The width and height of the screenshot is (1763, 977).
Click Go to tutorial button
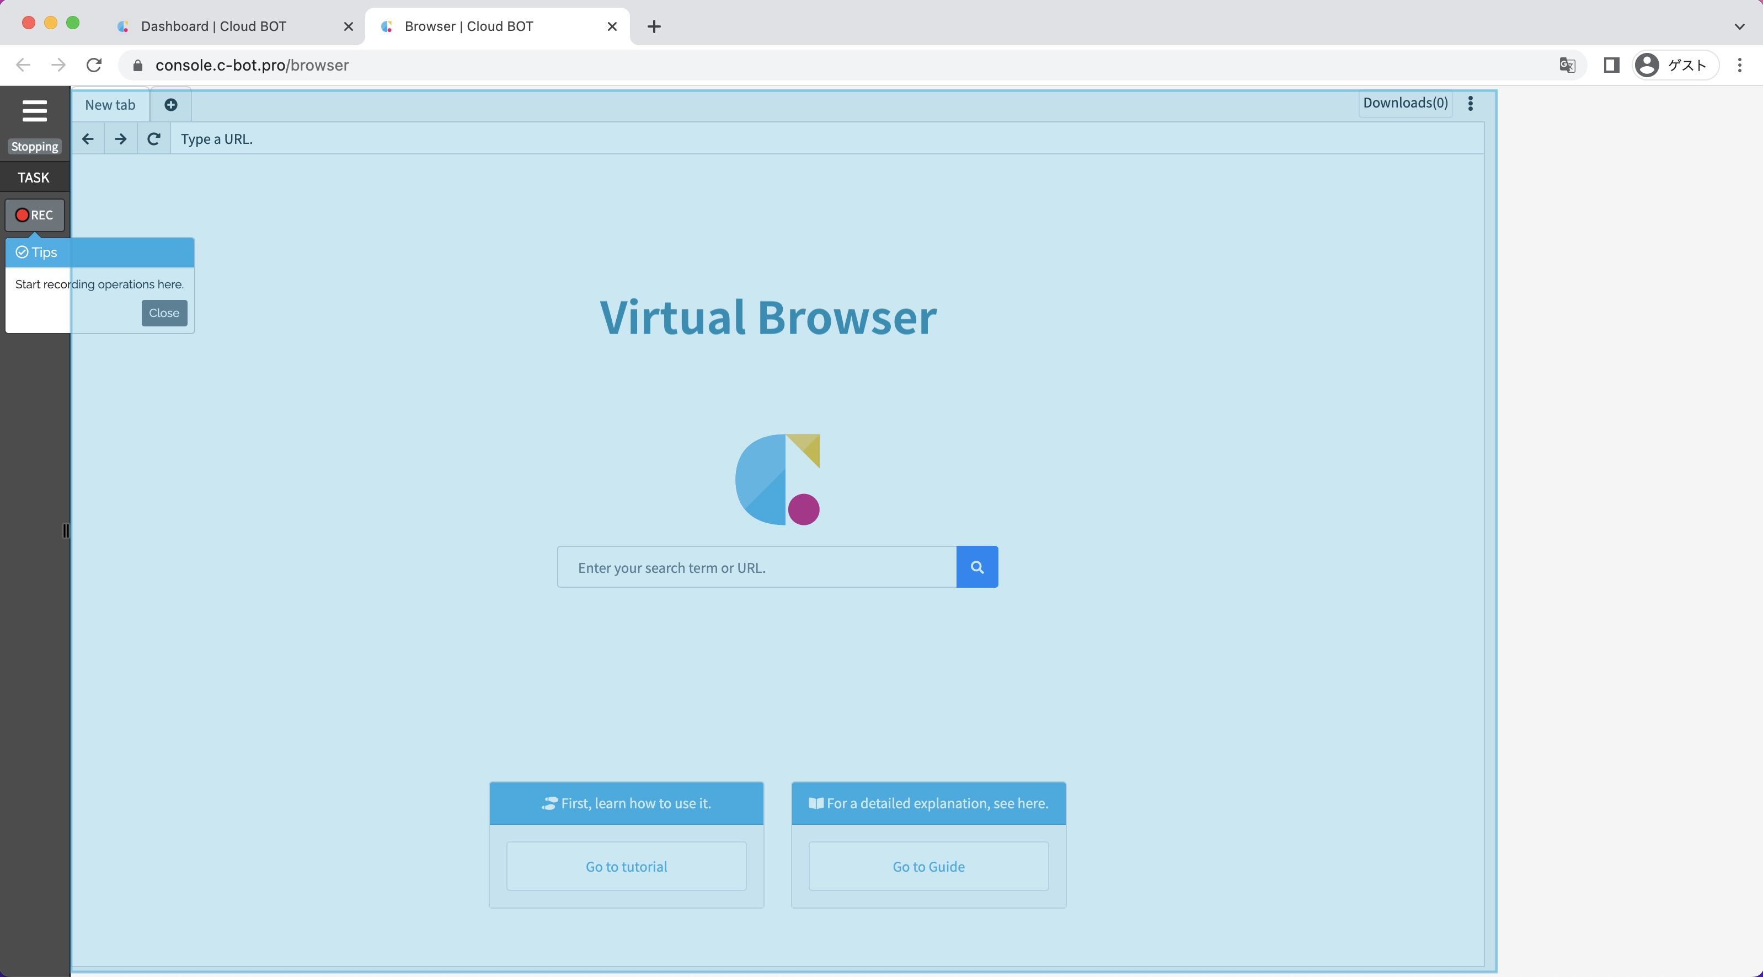tap(626, 866)
